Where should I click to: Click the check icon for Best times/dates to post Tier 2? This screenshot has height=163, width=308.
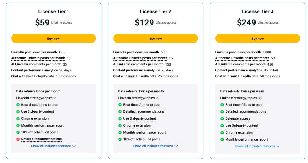pyautogui.click(x=121, y=105)
